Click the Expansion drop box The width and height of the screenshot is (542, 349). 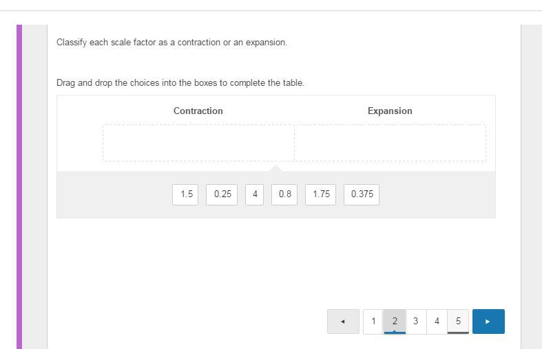(x=390, y=143)
